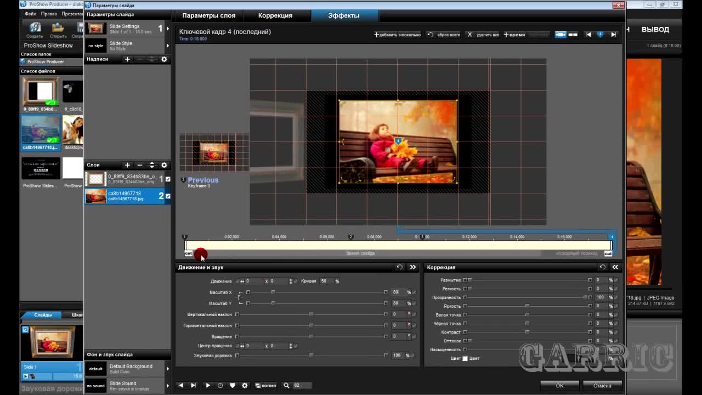702x395 pixels.
Task: Reset the Коррекция panel settings
Action: (x=602, y=267)
